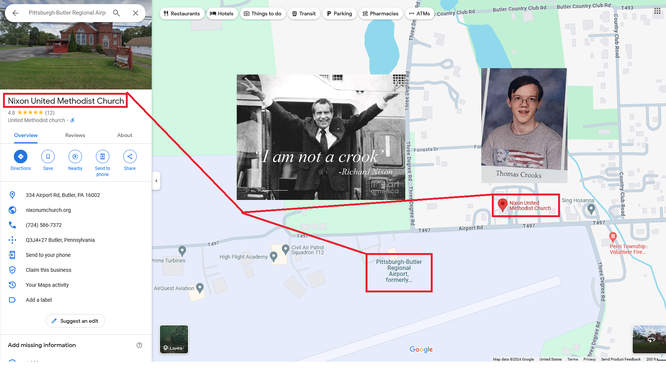Image resolution: width=666 pixels, height=383 pixels.
Task: Select the Things to do chip
Action: pos(263,13)
